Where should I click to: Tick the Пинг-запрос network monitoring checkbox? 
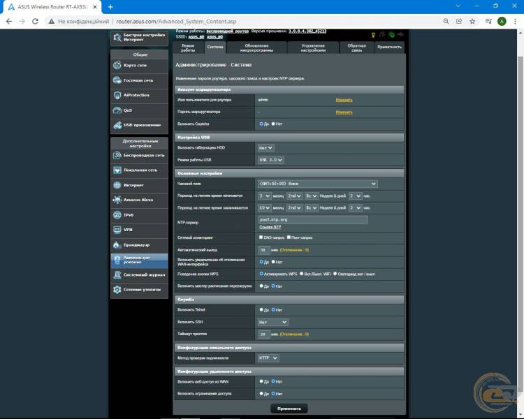point(289,237)
